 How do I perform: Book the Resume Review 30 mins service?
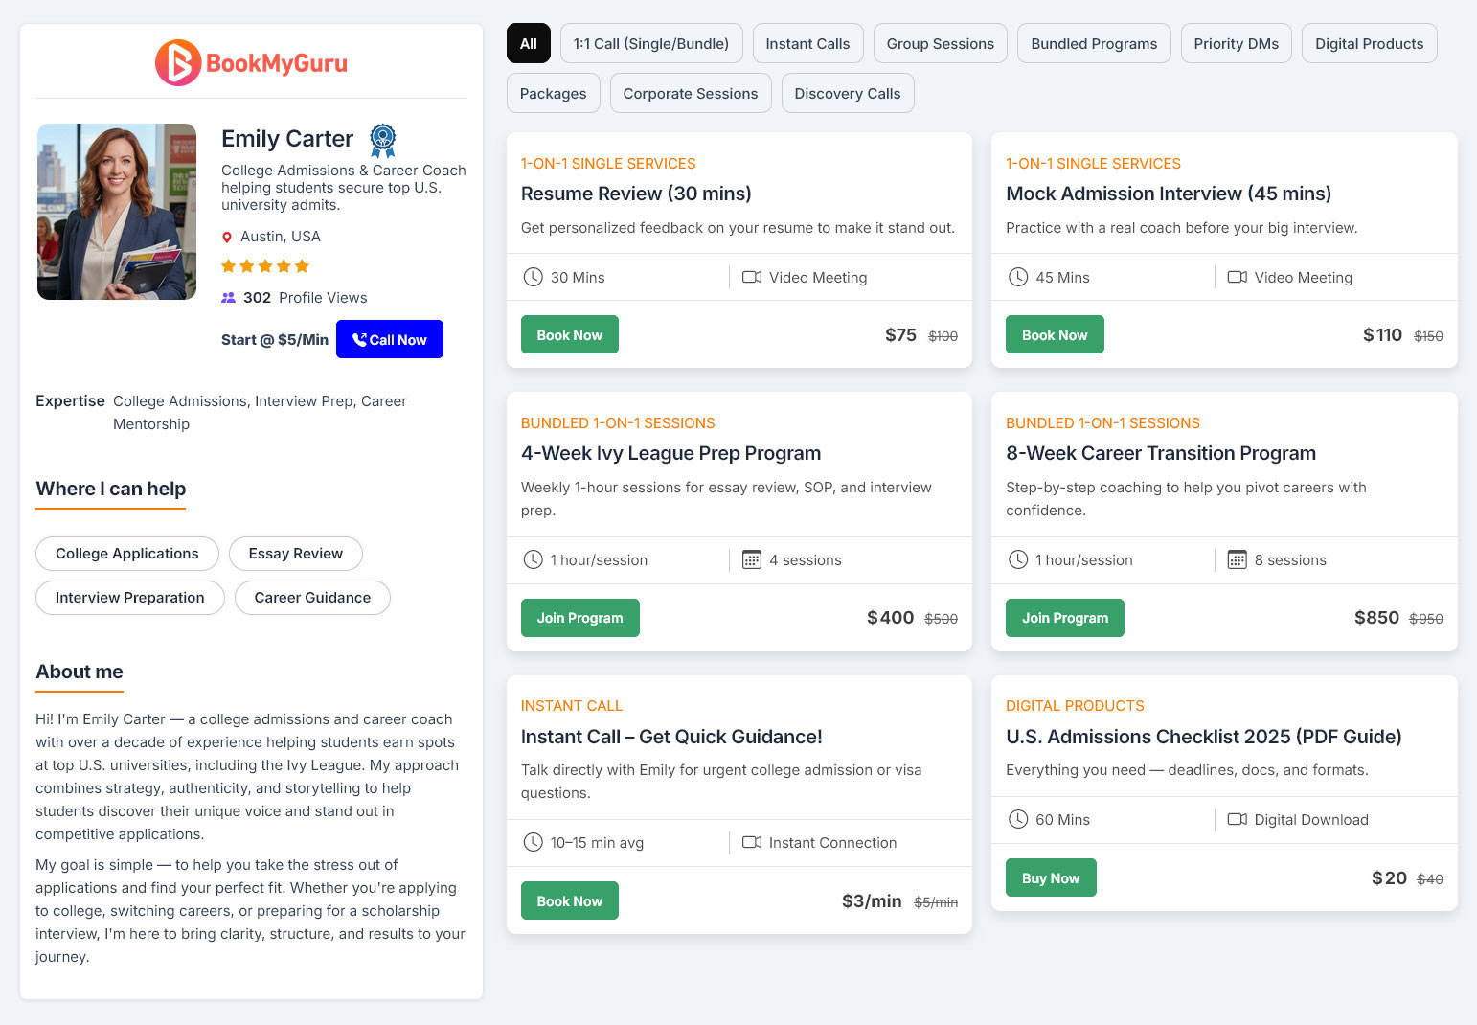point(569,335)
